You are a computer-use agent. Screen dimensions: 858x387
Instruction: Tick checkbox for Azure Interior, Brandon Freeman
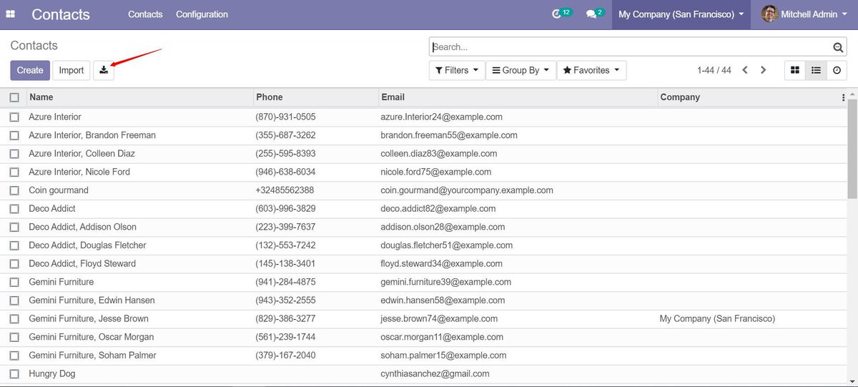click(x=14, y=135)
